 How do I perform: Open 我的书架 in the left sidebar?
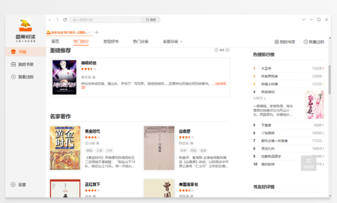pos(22,64)
